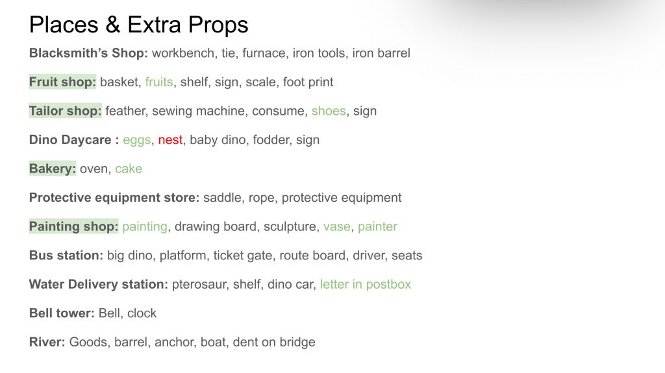Click the "River:" heading
The image size is (665, 373).
(x=47, y=342)
